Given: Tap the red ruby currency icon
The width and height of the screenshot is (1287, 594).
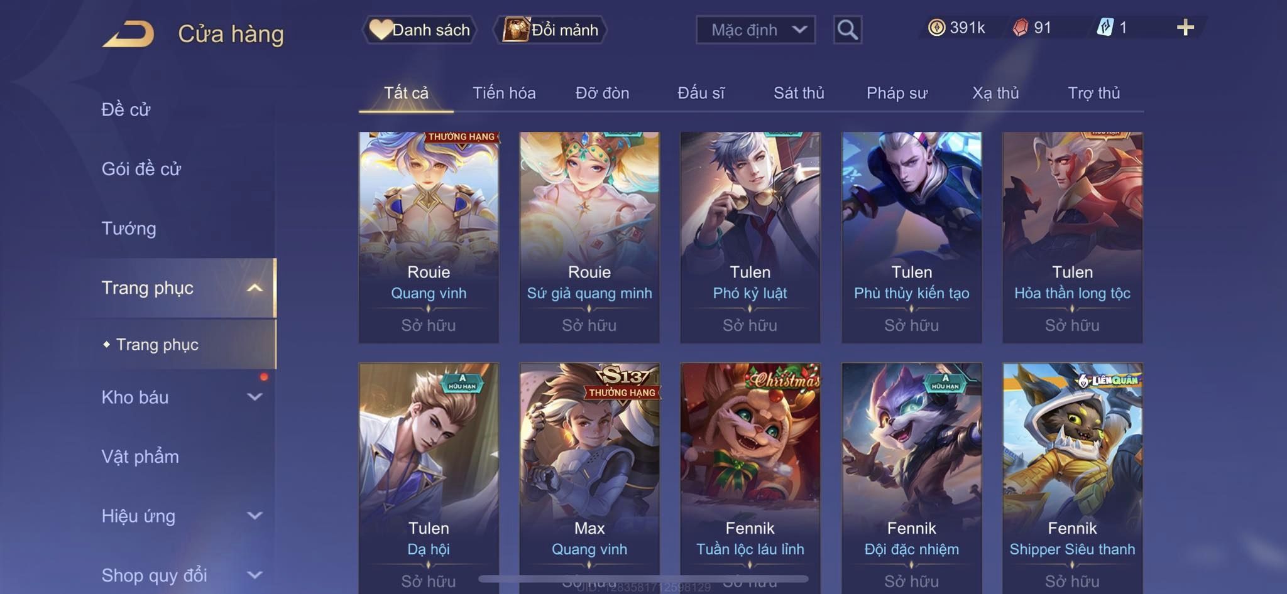Looking at the screenshot, I should tap(1021, 28).
